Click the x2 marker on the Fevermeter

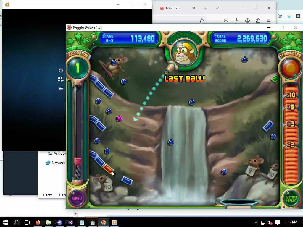pyautogui.click(x=291, y=144)
